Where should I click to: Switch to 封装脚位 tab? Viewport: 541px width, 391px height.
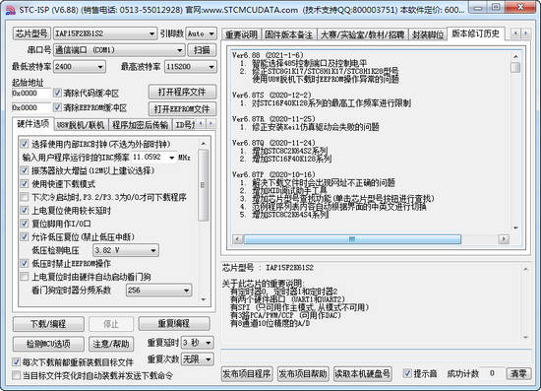(x=428, y=34)
